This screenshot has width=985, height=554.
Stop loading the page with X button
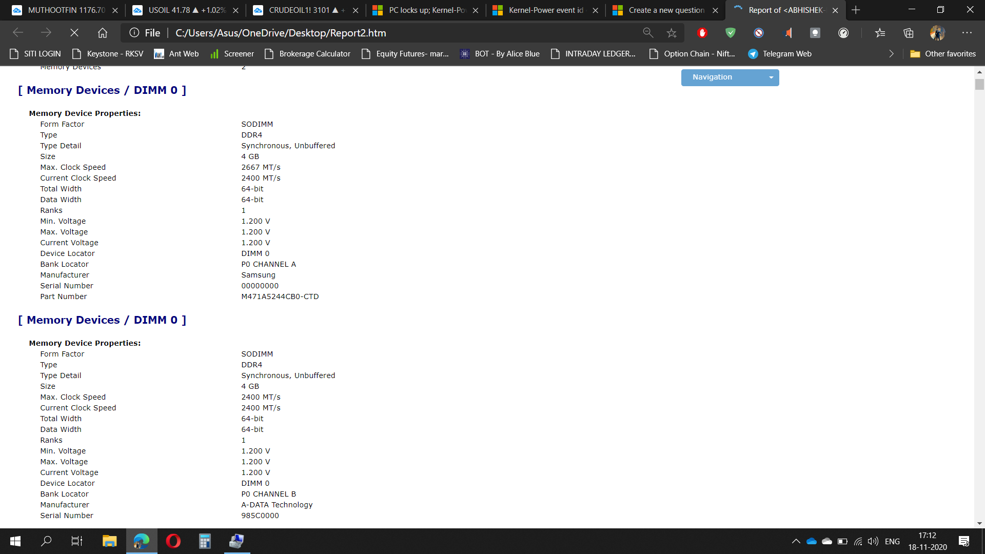[x=74, y=33]
